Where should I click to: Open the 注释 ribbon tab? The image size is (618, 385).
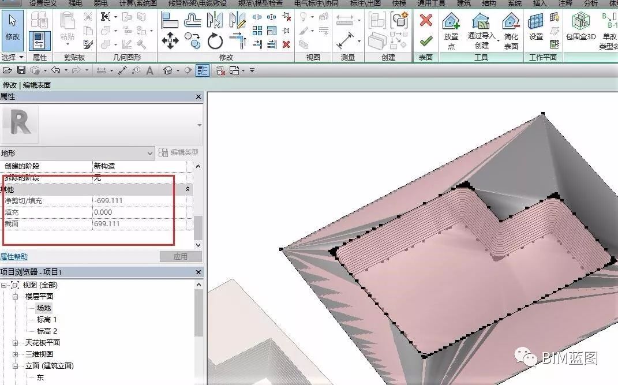(565, 3)
